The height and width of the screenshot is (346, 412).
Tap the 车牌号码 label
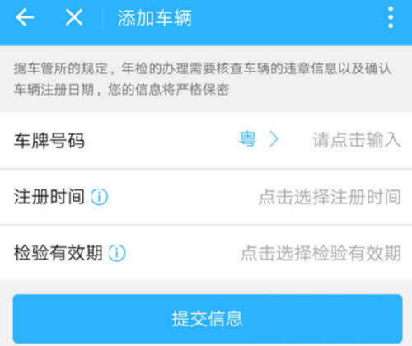49,140
